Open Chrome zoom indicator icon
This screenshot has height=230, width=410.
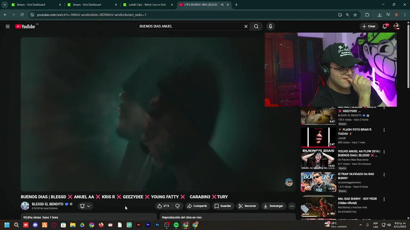tap(348, 15)
